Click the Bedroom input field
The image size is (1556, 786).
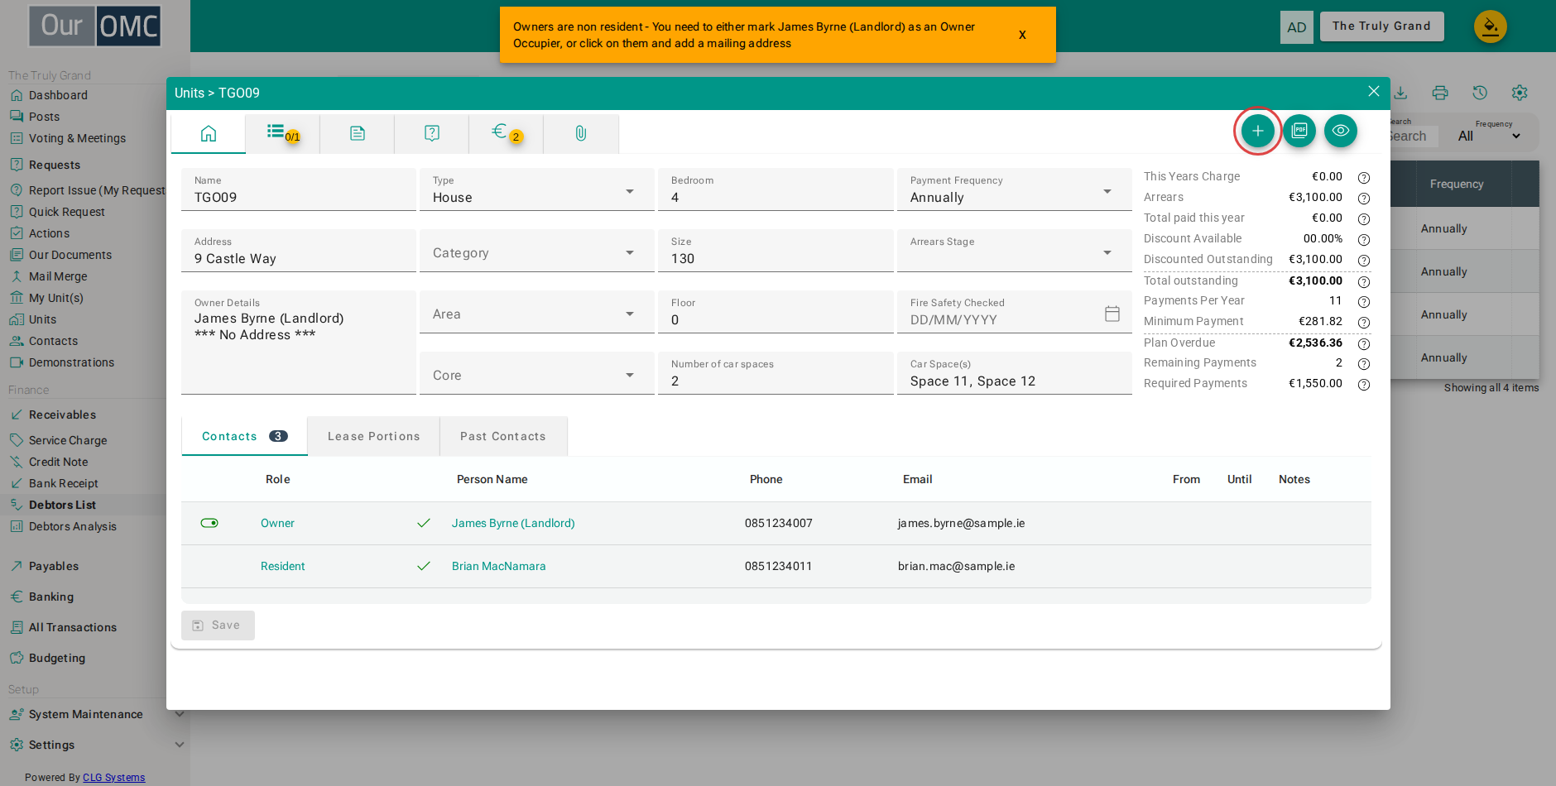pyautogui.click(x=776, y=189)
